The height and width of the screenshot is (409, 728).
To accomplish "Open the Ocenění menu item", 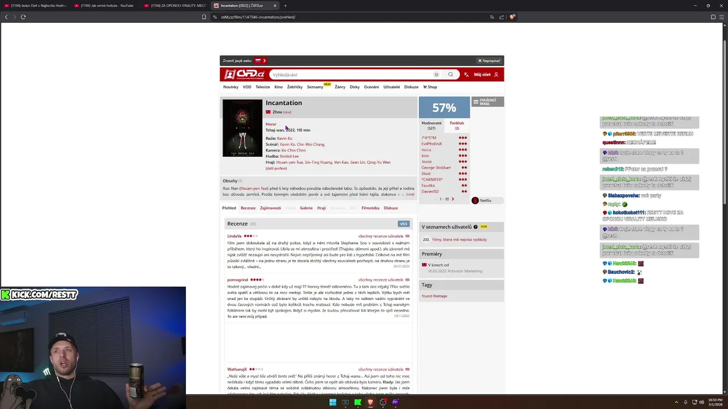I will coord(371,87).
